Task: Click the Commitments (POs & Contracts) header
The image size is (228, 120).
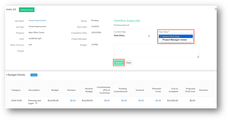Action: coord(104,90)
